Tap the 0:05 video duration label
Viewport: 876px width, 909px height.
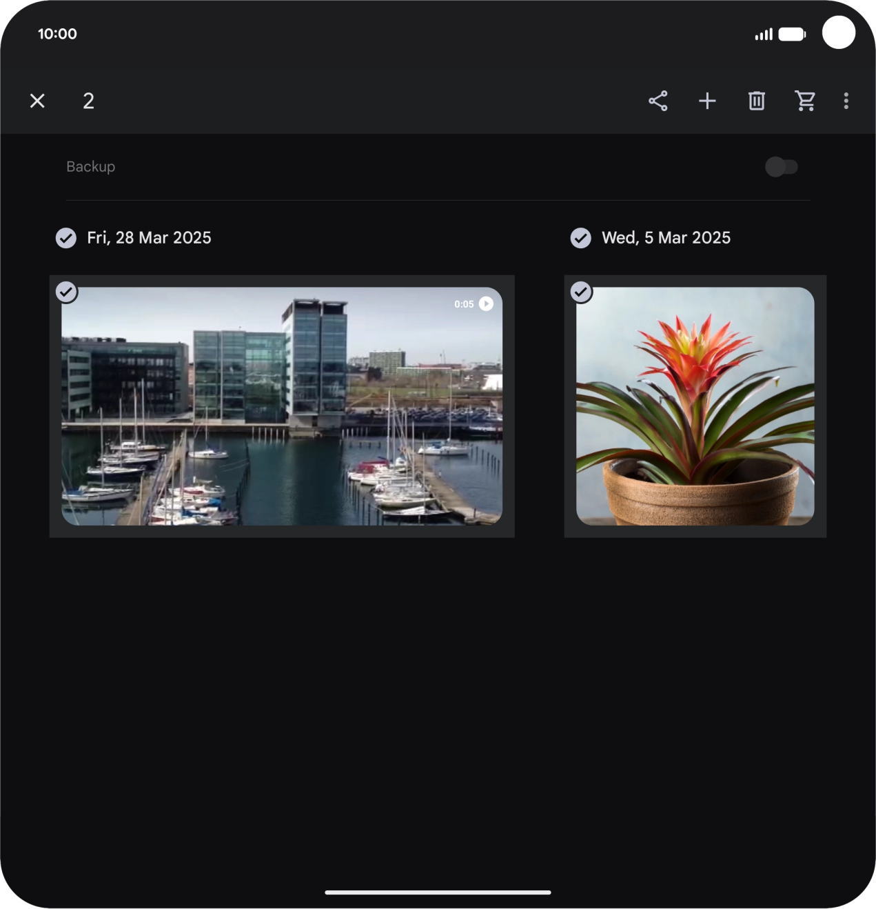coord(464,304)
